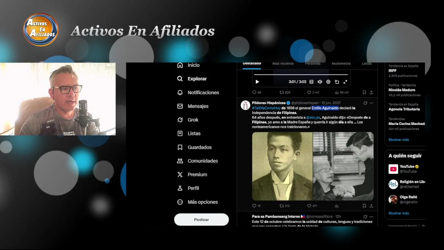The width and height of the screenshot is (444, 250).
Task: Toggle video closed captions
Action: (x=311, y=82)
